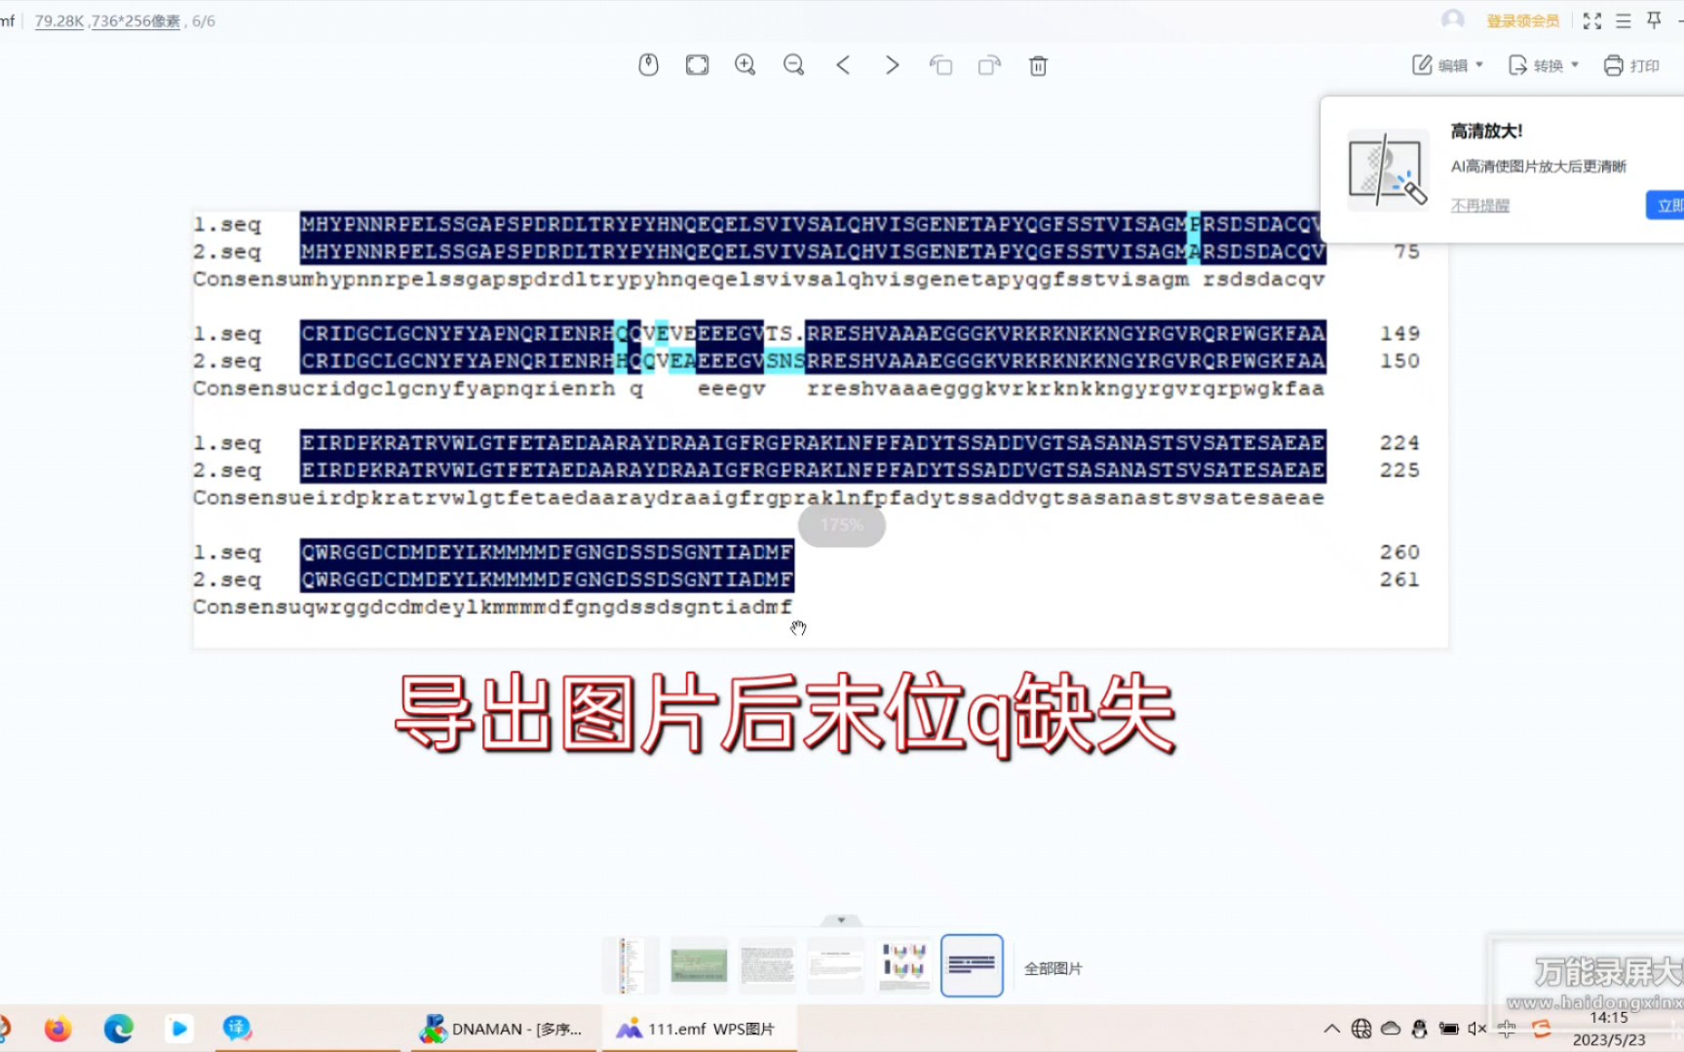Rotate the image counterclockwise

tap(941, 64)
